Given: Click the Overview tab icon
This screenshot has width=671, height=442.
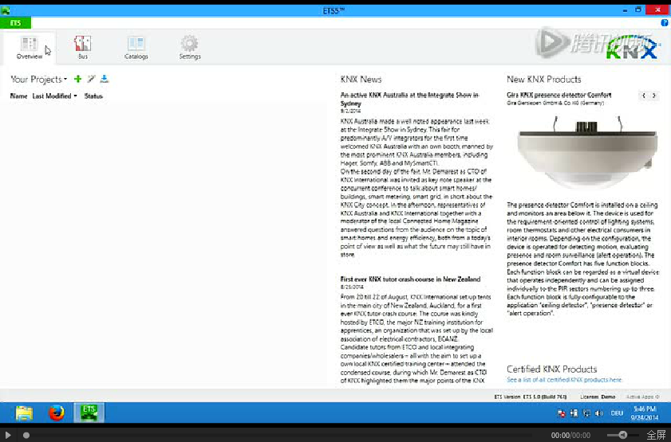Looking at the screenshot, I should click(29, 45).
